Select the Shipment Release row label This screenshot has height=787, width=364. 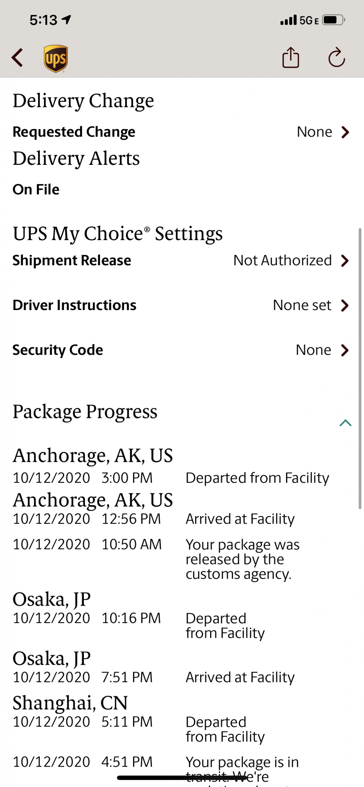[72, 260]
